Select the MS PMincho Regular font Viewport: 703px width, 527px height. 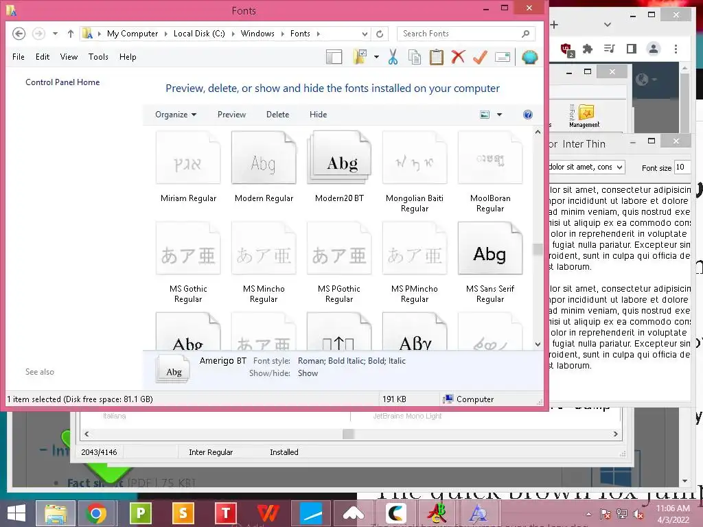coord(415,263)
